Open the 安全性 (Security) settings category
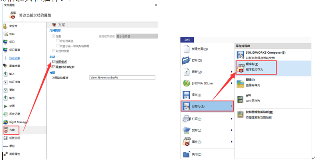The height and width of the screenshot is (163, 315). (x=13, y=26)
